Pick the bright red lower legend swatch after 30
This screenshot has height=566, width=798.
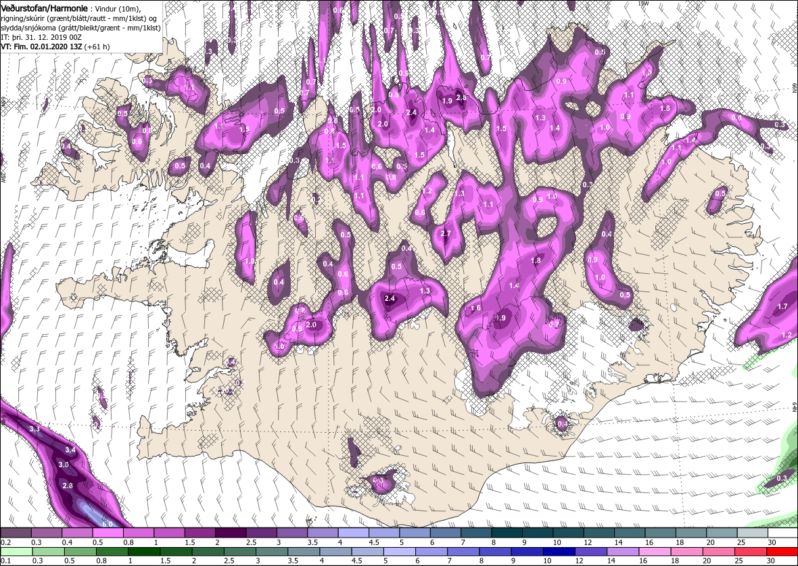[x=782, y=552]
